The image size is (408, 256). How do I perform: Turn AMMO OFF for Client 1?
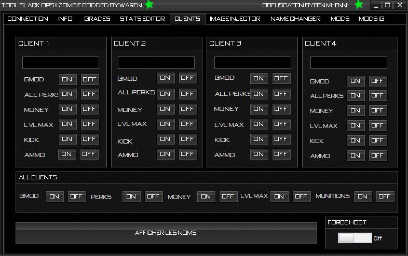89,154
